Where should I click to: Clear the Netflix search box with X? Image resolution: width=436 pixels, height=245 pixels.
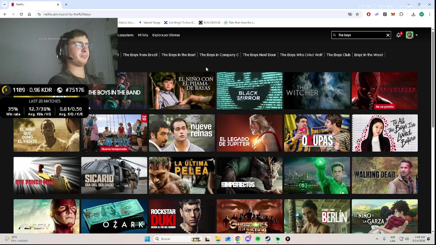coord(388,35)
